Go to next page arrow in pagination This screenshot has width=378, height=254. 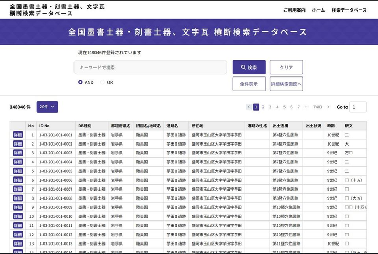coord(328,107)
